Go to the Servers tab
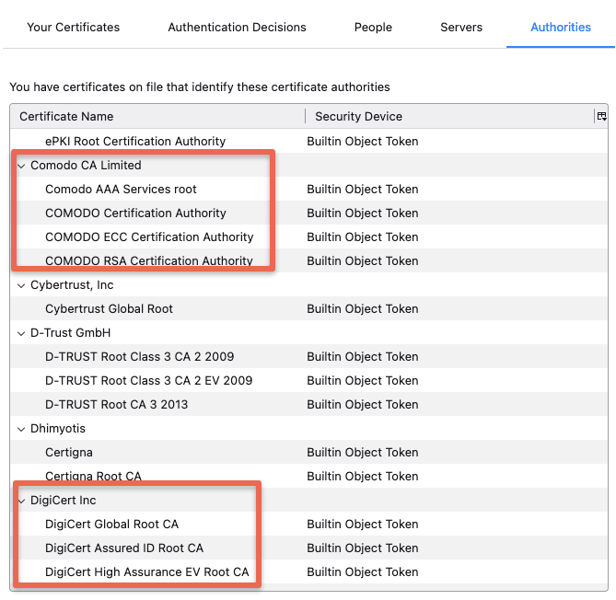Image resolution: width=616 pixels, height=600 pixels. click(x=461, y=27)
